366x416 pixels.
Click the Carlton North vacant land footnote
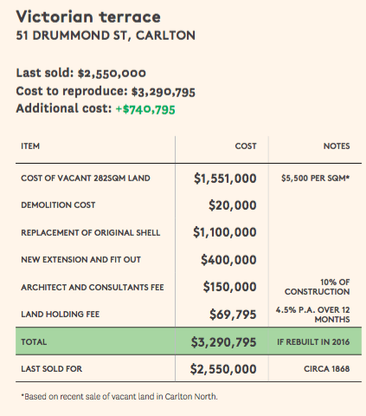coord(119,396)
